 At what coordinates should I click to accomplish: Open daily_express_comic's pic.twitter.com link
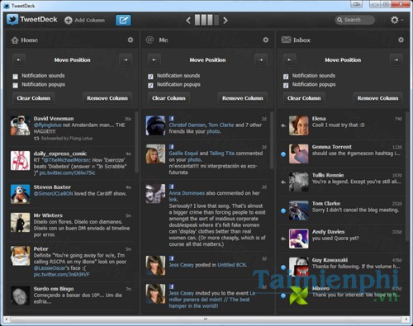click(68, 172)
